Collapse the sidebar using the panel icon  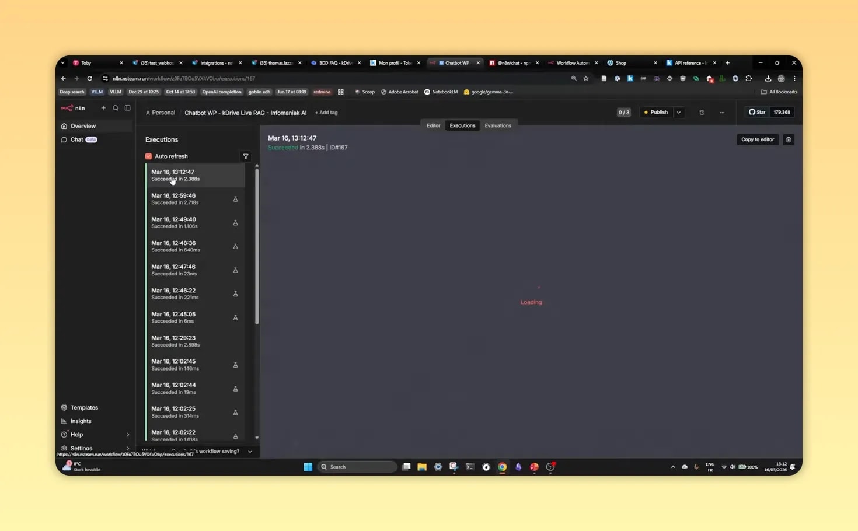[127, 108]
